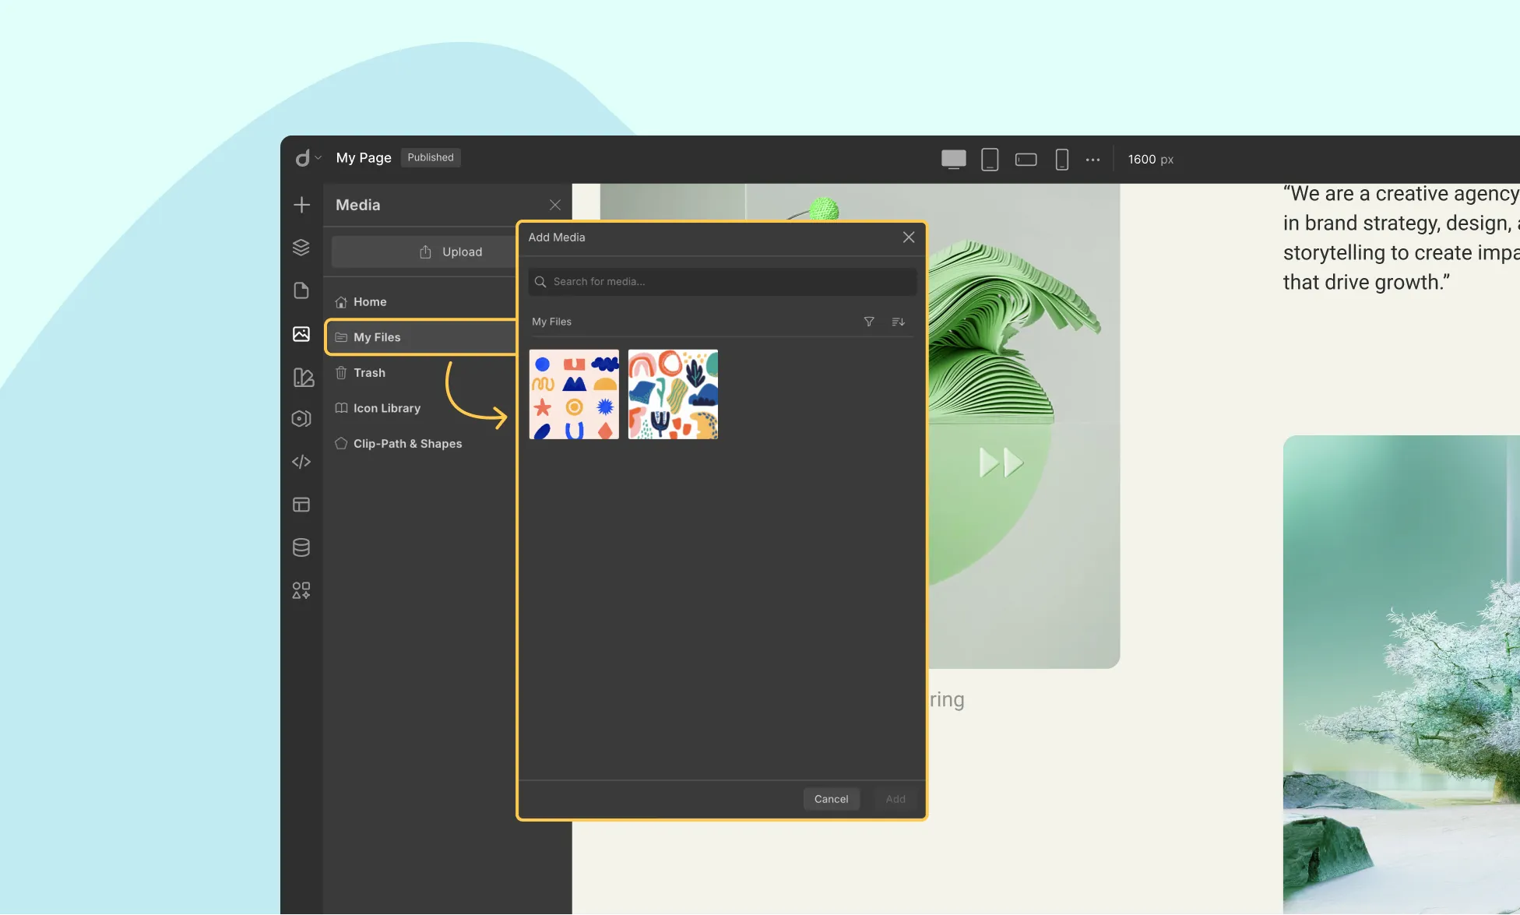The width and height of the screenshot is (1520, 915).
Task: Click the Upload button
Action: [x=424, y=252]
